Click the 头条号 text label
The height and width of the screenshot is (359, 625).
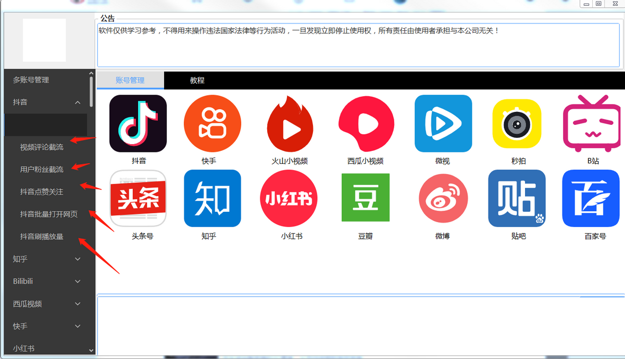pos(142,236)
